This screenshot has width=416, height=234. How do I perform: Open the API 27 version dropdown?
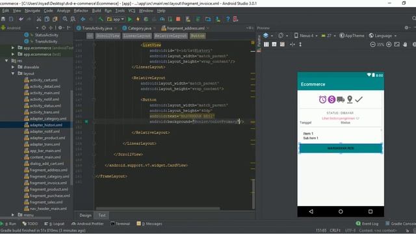click(x=328, y=36)
